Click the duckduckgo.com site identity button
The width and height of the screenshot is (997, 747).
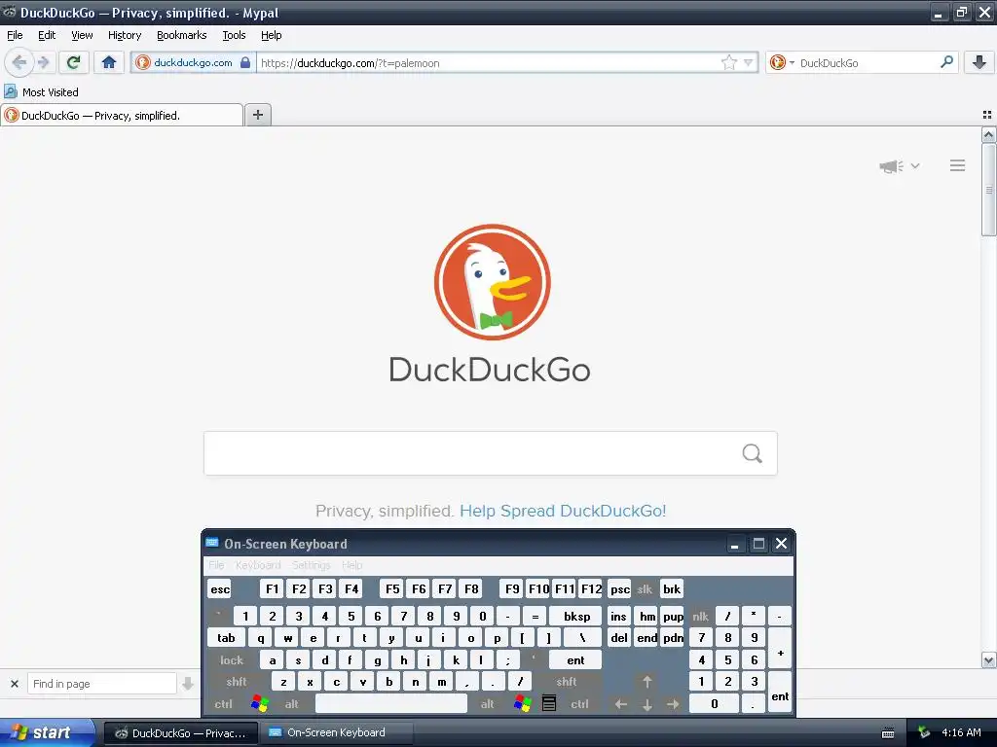coord(193,62)
